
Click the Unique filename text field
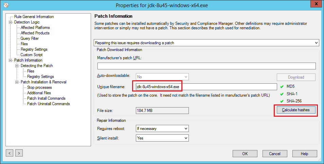click(206, 87)
